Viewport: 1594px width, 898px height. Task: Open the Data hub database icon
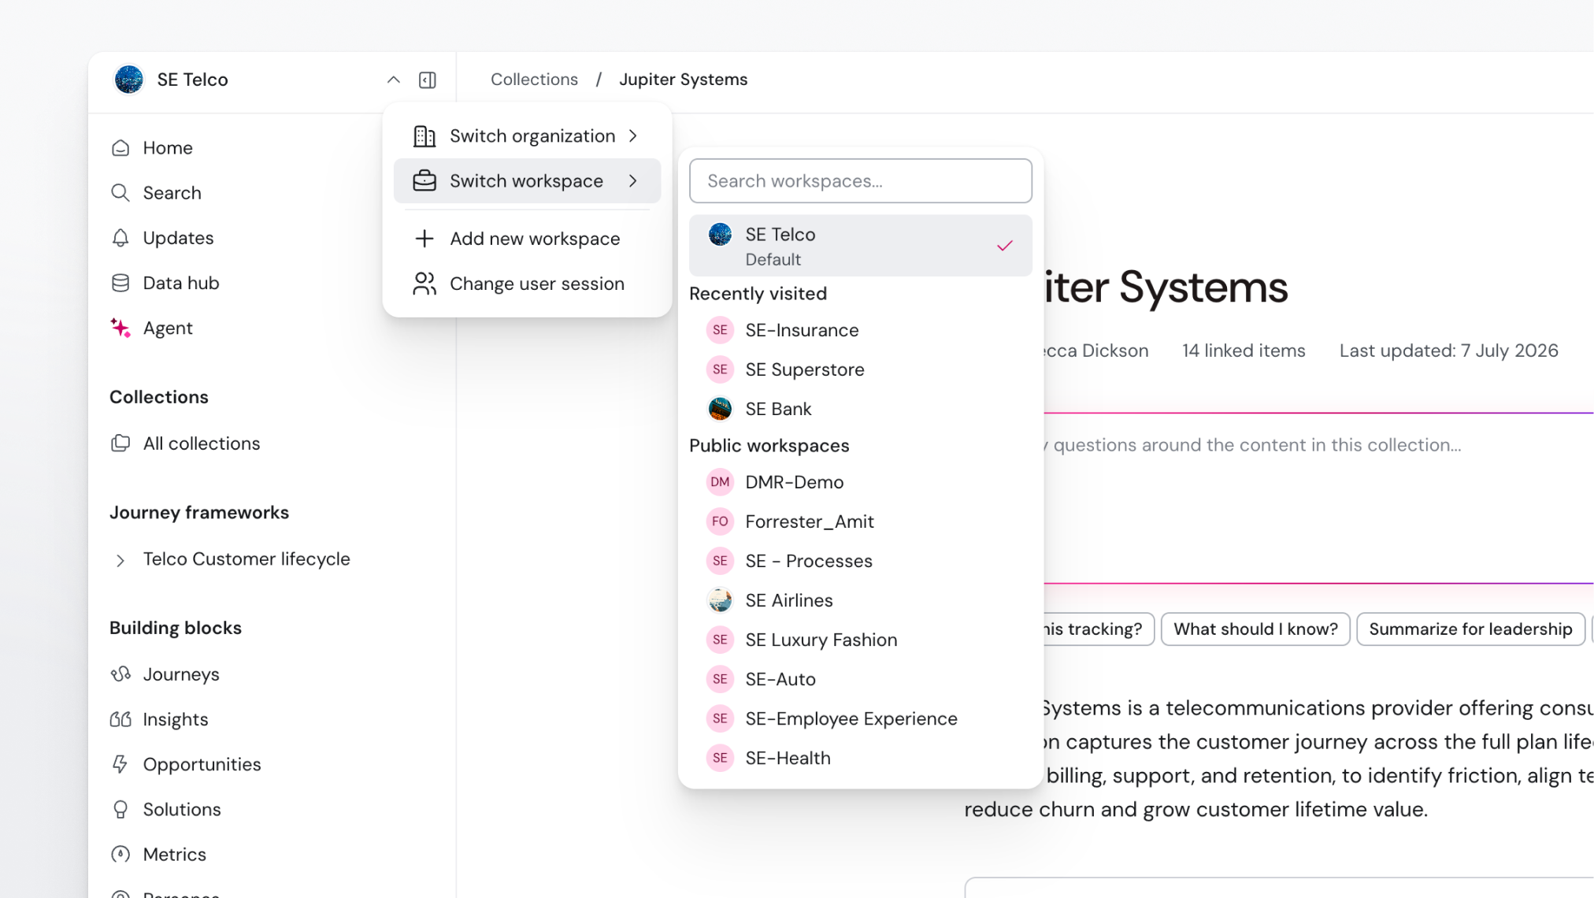(x=120, y=283)
